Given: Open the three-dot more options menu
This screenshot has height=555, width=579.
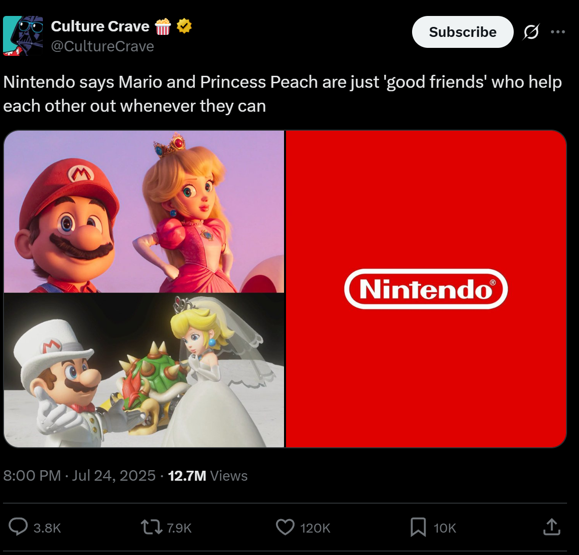Looking at the screenshot, I should (558, 32).
